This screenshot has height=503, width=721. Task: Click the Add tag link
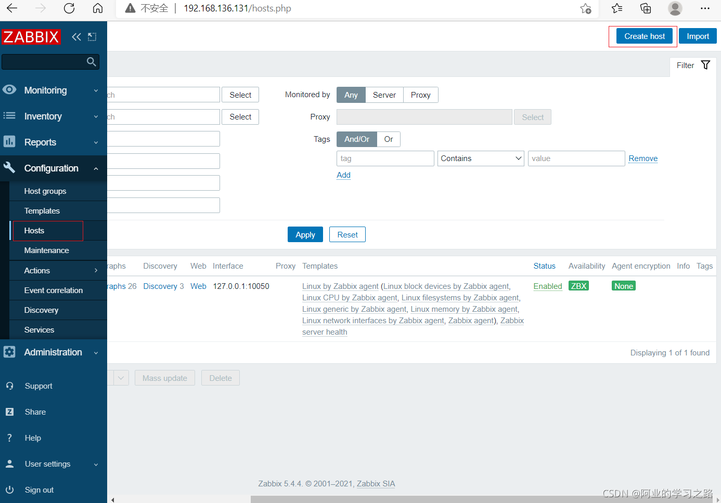click(x=344, y=175)
